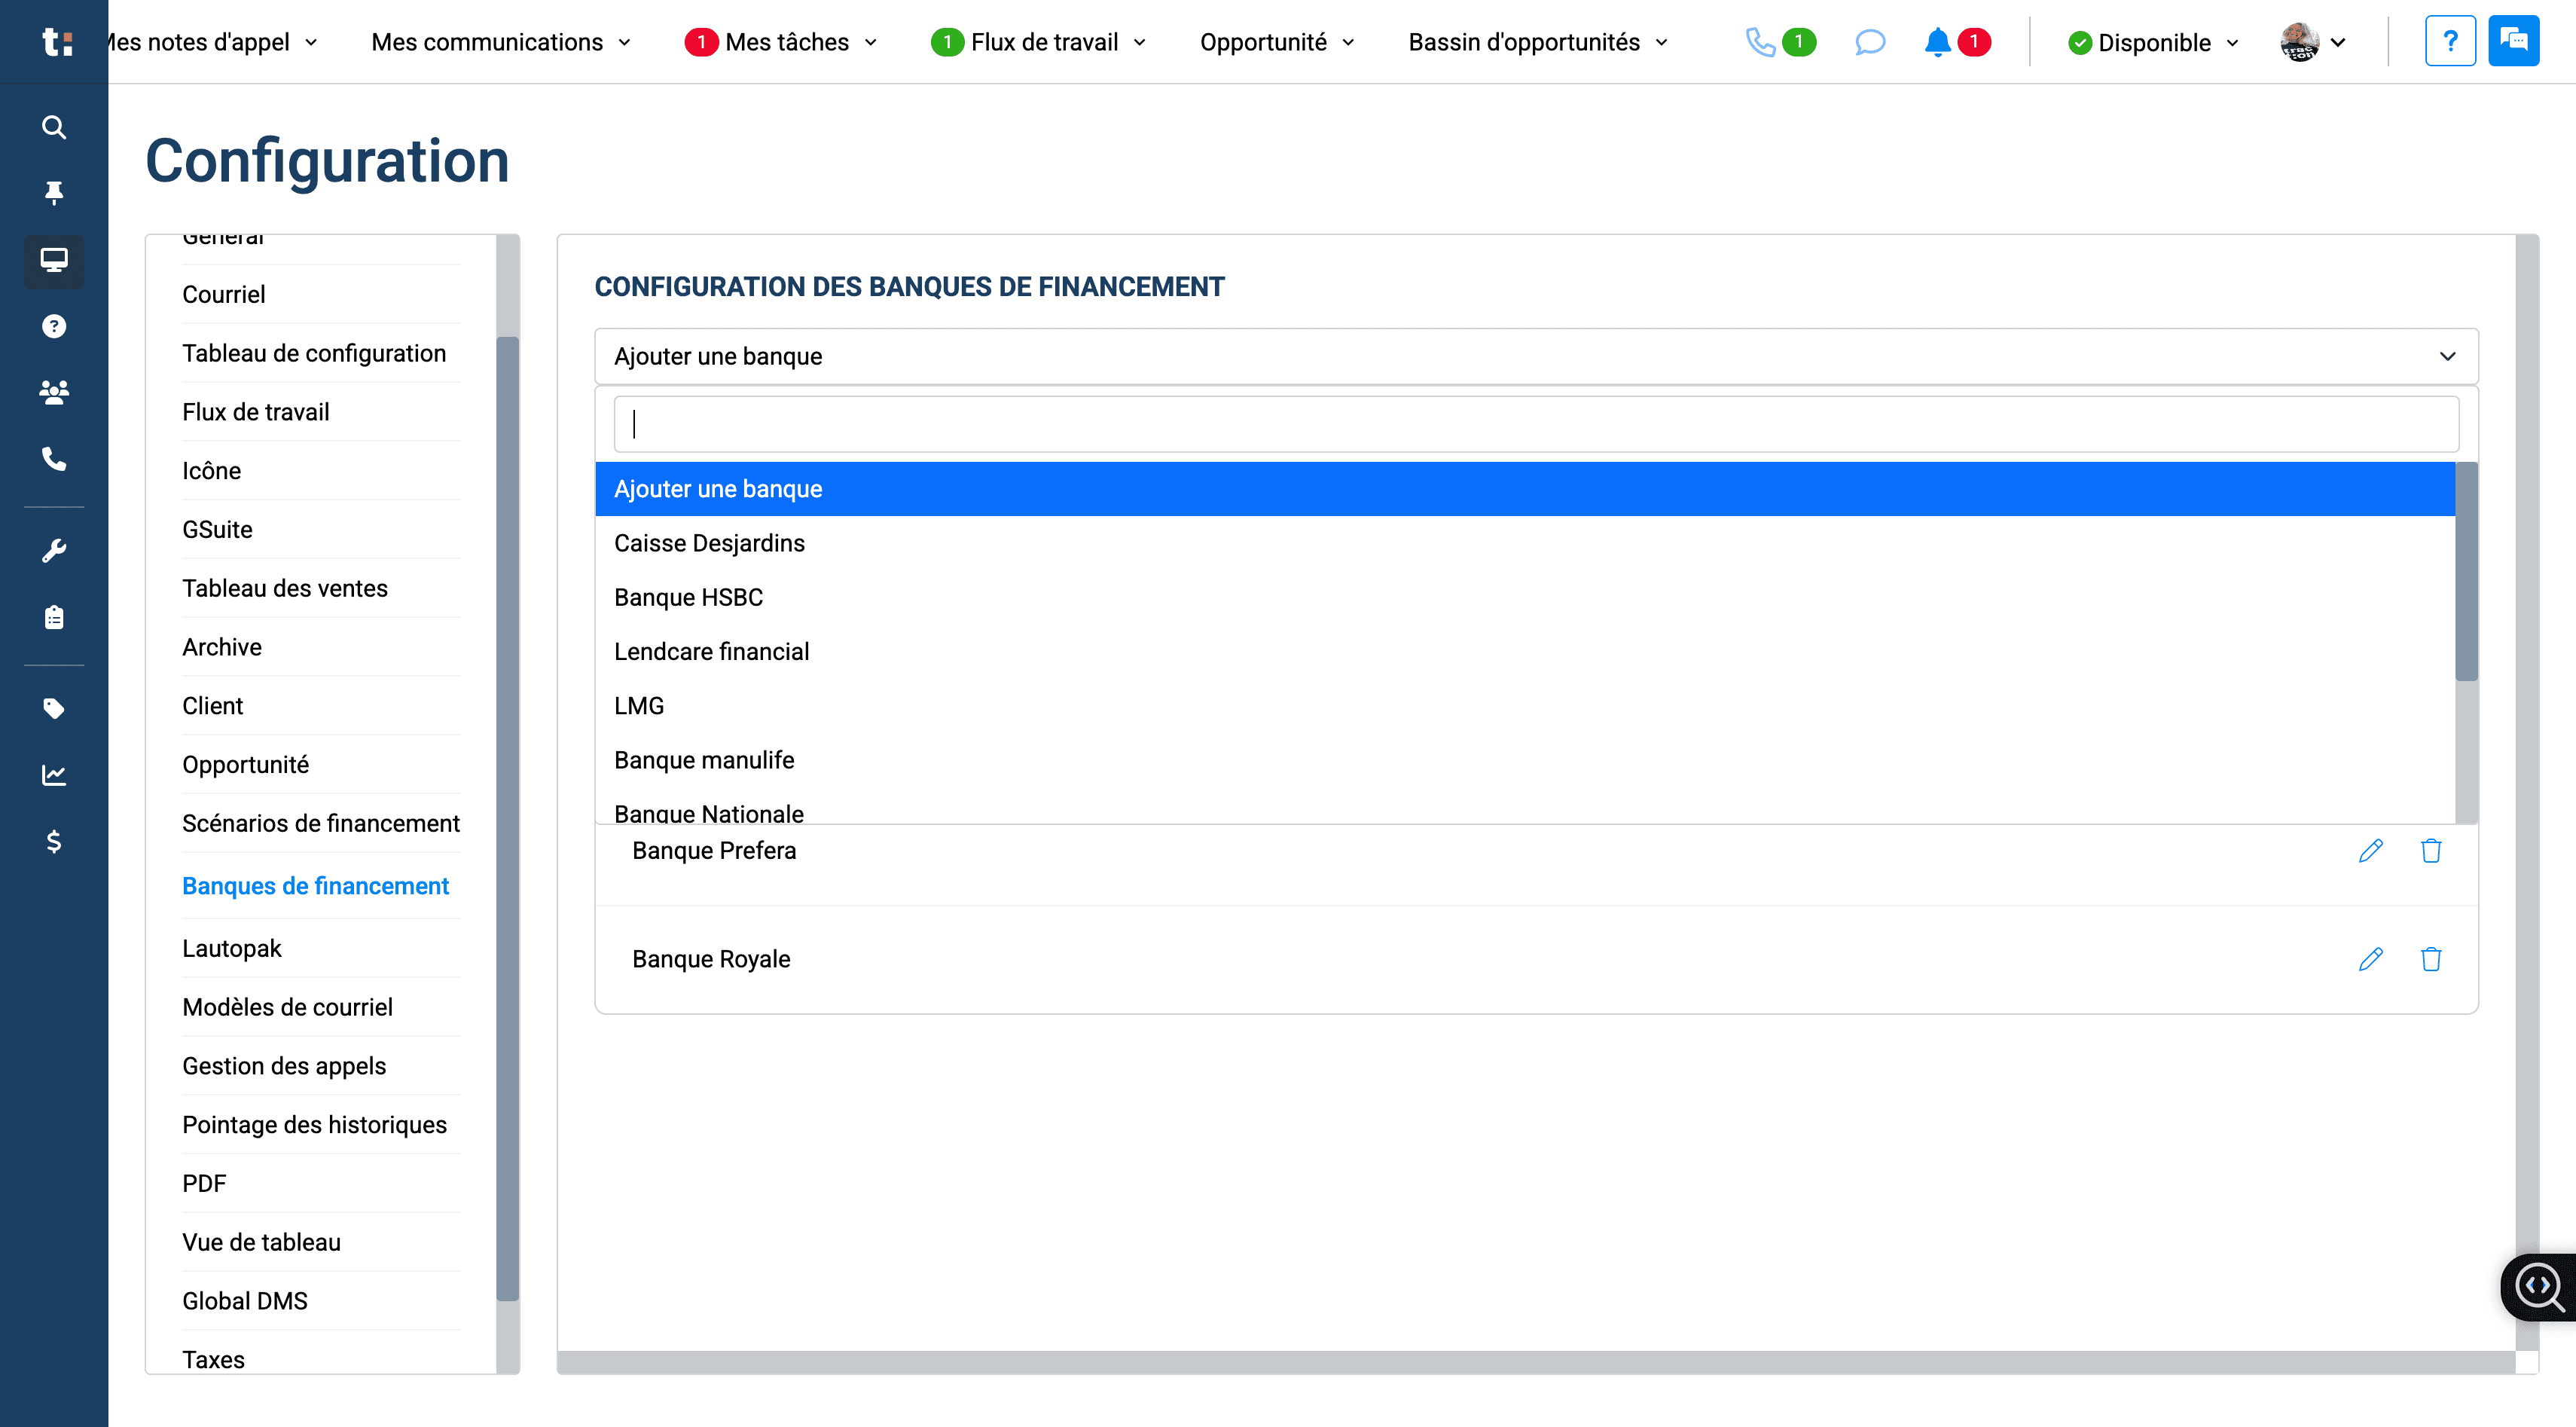Open Gestion des appels settings
The image size is (2576, 1427).
(284, 1066)
